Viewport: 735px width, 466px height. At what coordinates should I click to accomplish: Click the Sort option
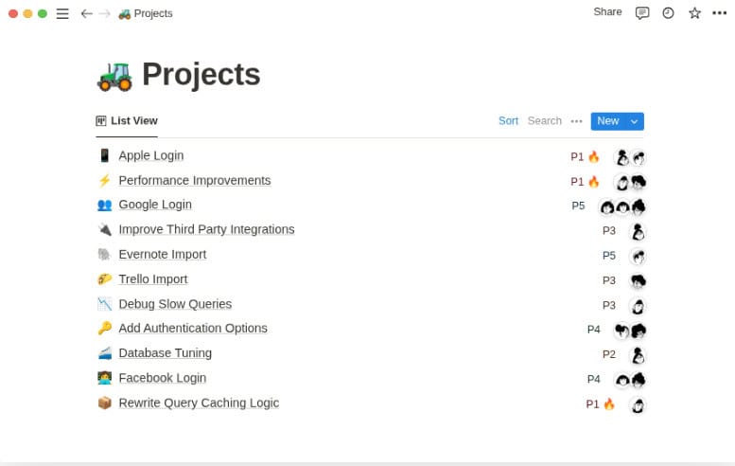pyautogui.click(x=508, y=121)
